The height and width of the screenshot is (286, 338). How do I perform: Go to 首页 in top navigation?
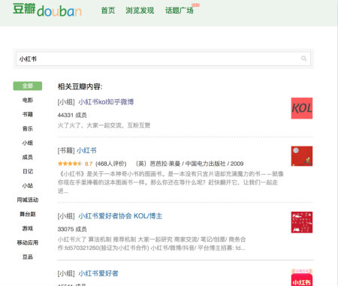tap(108, 11)
